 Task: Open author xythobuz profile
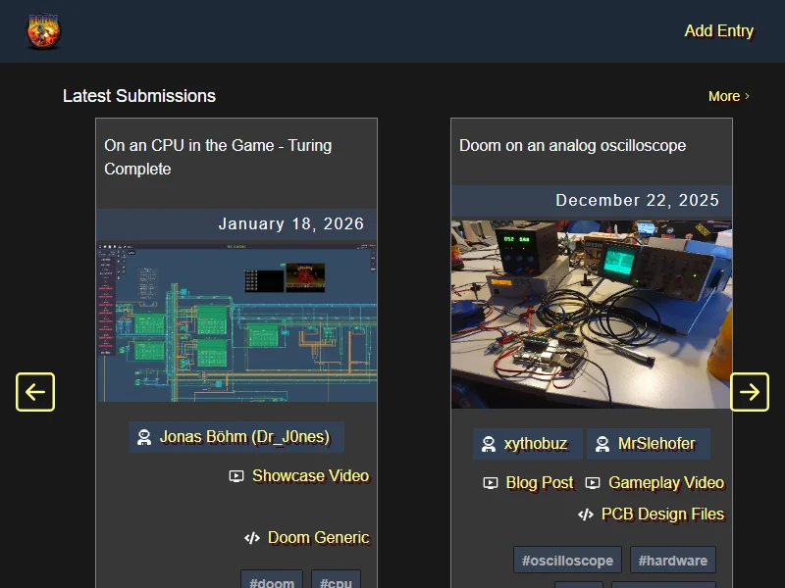pos(527,443)
